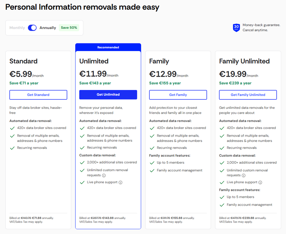286x234 pixels.
Task: Click the Save 50% badge
Action: pos(69,28)
